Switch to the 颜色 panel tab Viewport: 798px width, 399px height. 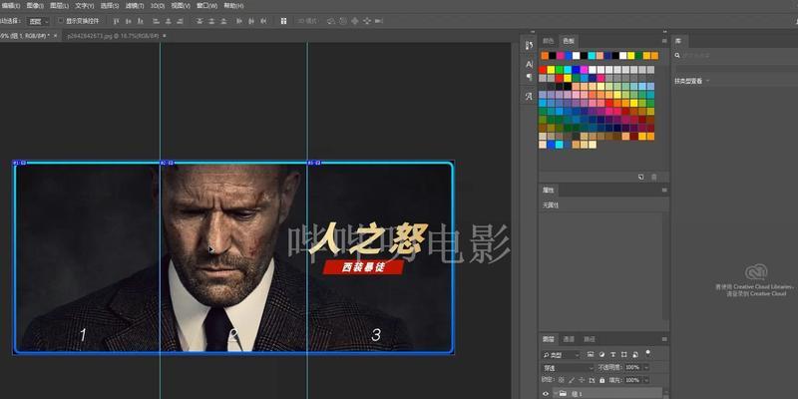click(x=548, y=41)
